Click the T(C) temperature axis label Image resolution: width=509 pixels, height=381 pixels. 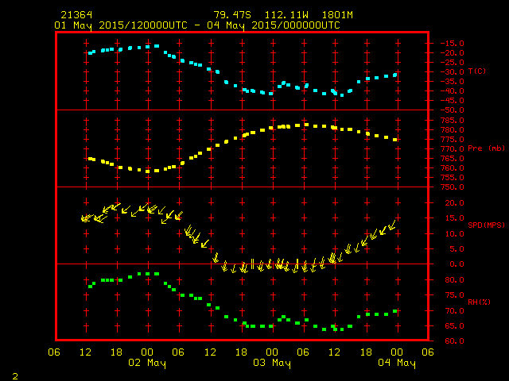pyautogui.click(x=477, y=71)
